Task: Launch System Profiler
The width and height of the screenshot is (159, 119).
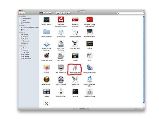Action: [x=61, y=91]
